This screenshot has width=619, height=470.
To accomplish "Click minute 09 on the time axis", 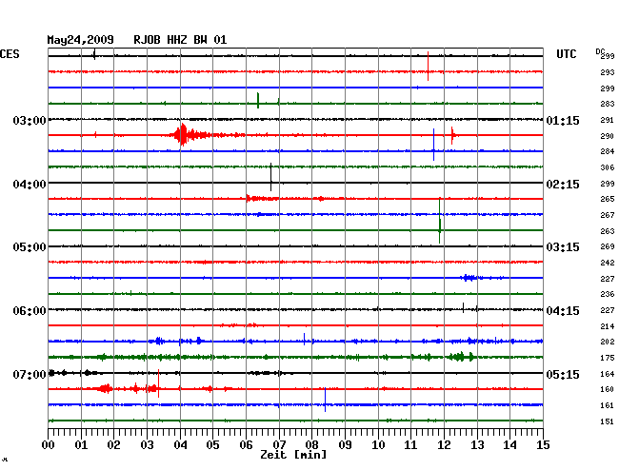I will 345,445.
